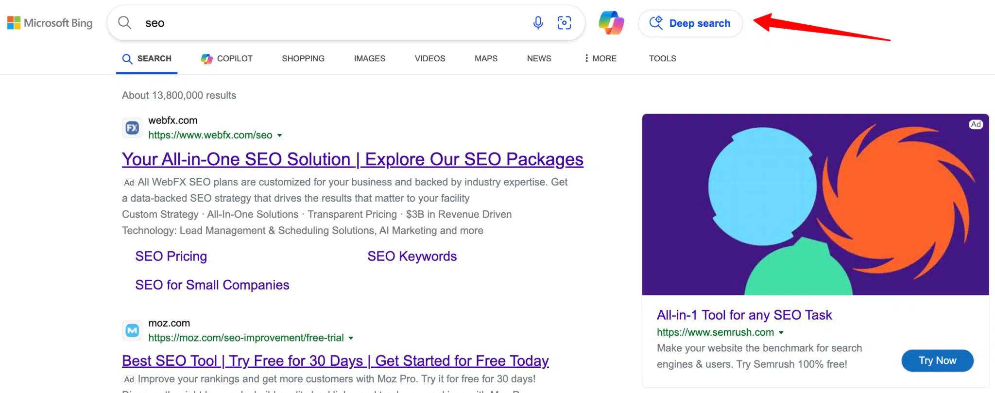
Task: Open the TOOLS menu
Action: [x=662, y=58]
